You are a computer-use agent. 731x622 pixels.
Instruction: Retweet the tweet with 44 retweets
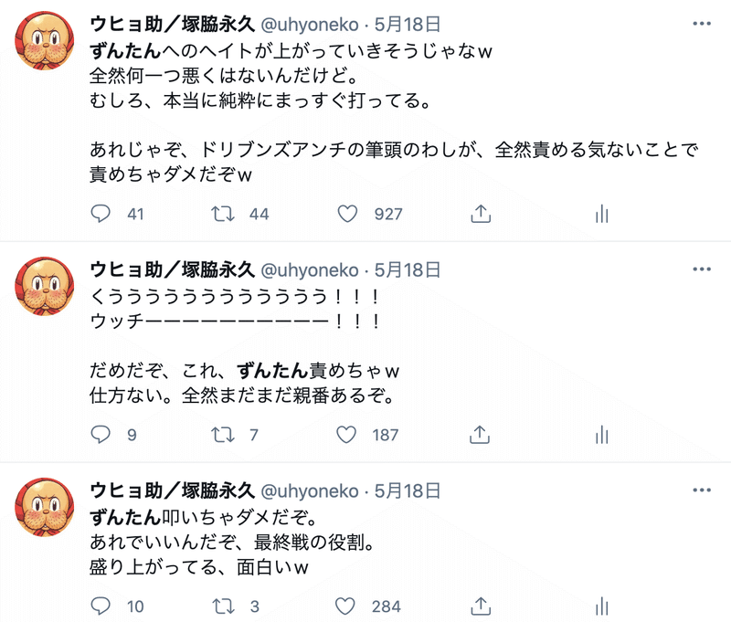(223, 214)
